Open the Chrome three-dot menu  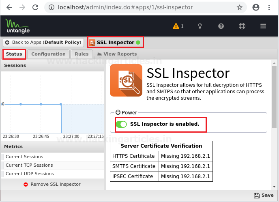point(269,7)
